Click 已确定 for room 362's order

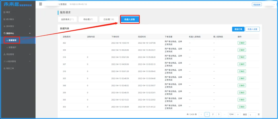point(242,43)
